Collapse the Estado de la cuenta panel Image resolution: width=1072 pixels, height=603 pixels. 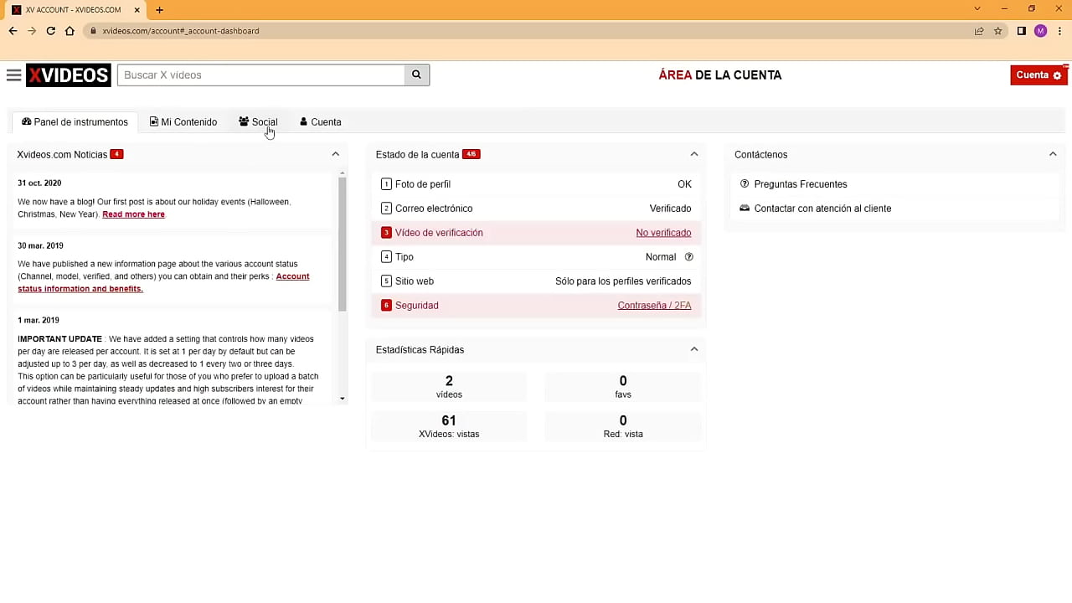pyautogui.click(x=694, y=154)
